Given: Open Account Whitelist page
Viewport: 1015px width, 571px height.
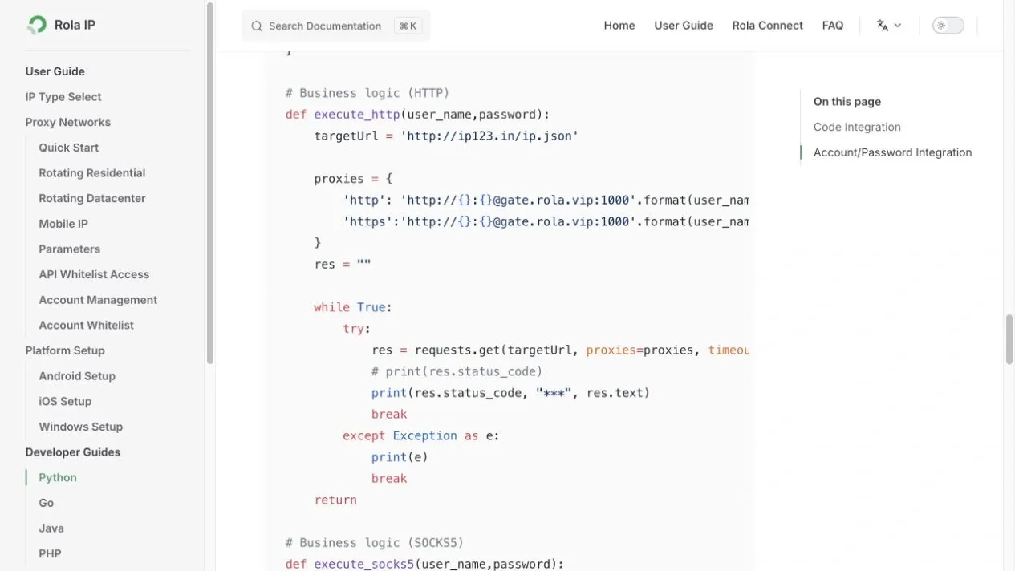Looking at the screenshot, I should point(87,326).
